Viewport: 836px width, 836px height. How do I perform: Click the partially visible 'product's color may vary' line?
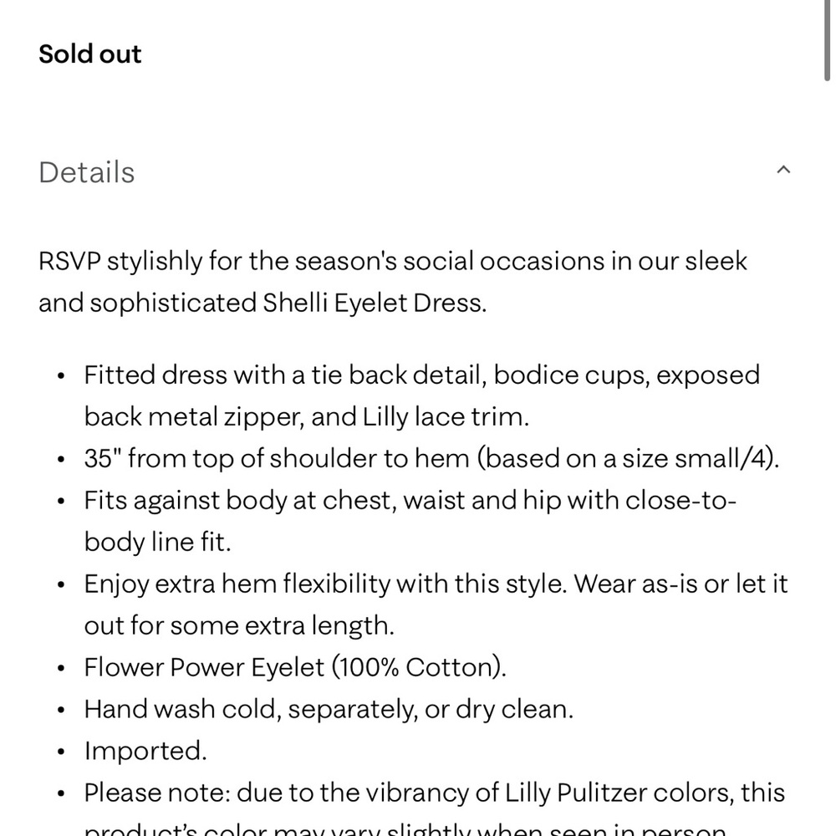tap(405, 829)
